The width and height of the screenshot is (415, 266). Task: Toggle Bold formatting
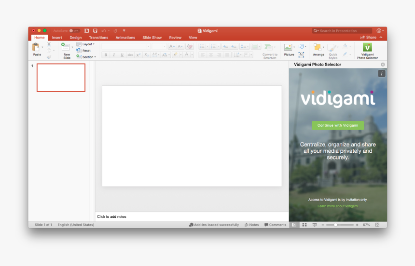[106, 55]
